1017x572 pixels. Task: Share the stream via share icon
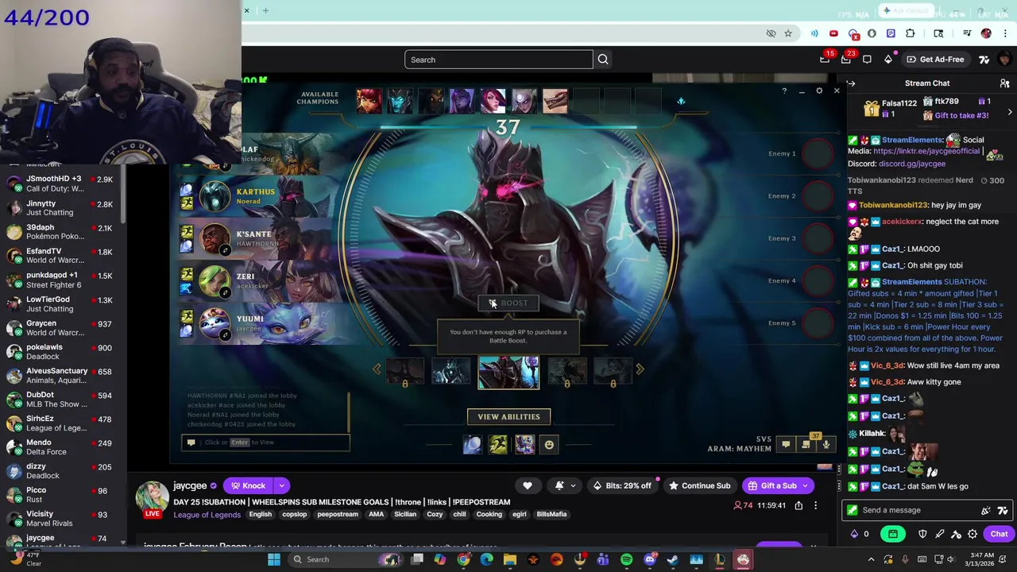(799, 505)
